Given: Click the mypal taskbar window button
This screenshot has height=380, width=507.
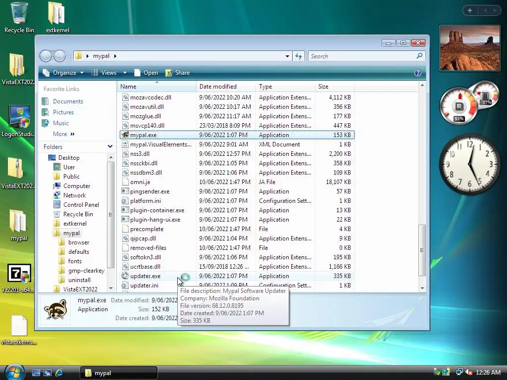Looking at the screenshot, I should tap(119, 373).
